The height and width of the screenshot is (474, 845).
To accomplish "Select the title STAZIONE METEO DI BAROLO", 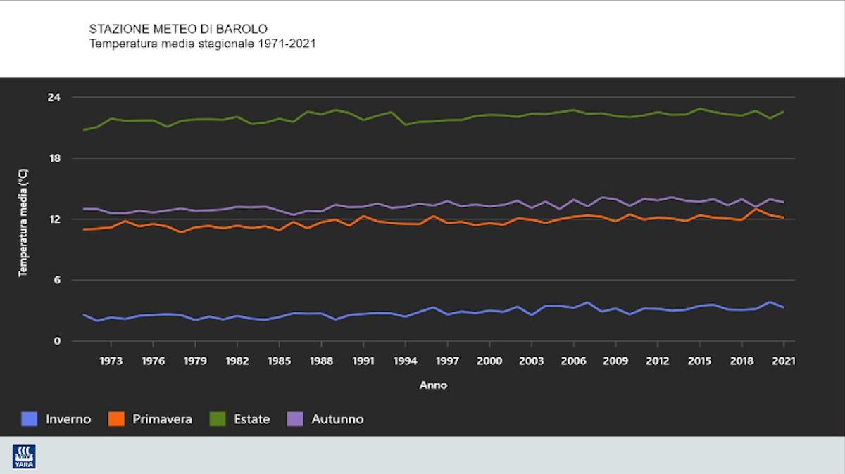I will [x=178, y=30].
